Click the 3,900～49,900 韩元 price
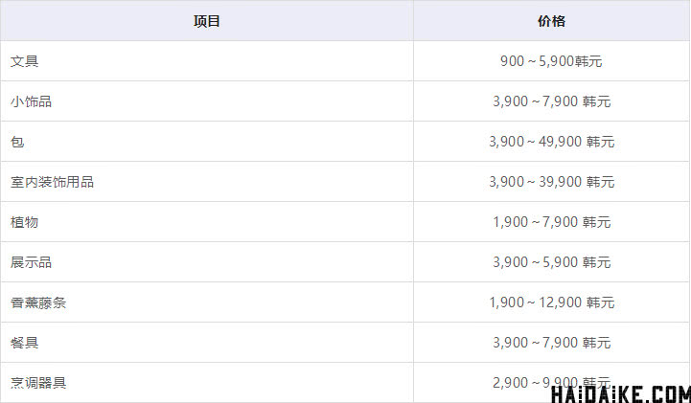The width and height of the screenshot is (691, 403). tap(551, 142)
